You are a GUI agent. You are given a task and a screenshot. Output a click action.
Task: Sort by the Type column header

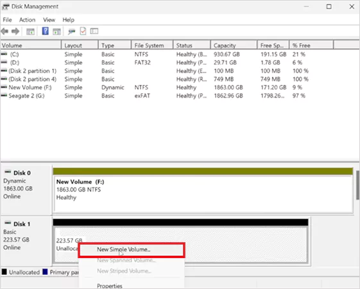click(x=115, y=46)
